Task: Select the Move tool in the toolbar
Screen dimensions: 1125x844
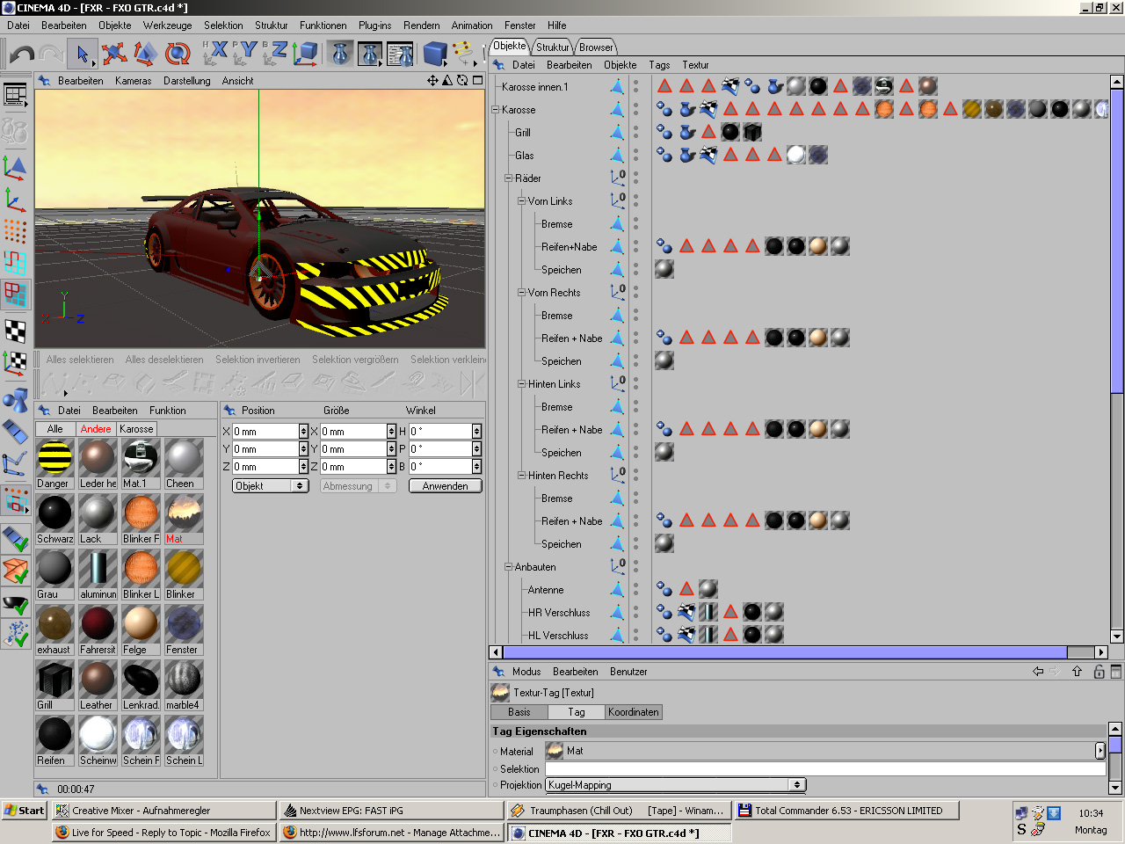Action: [x=114, y=55]
